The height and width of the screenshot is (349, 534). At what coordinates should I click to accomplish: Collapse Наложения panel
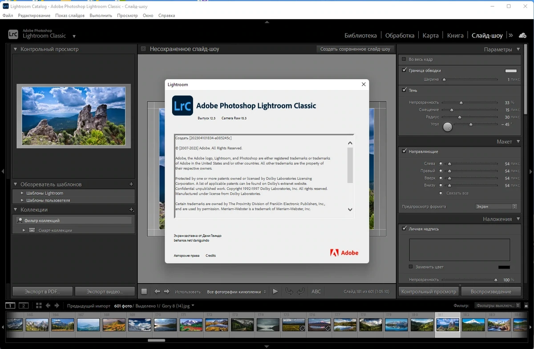click(518, 219)
